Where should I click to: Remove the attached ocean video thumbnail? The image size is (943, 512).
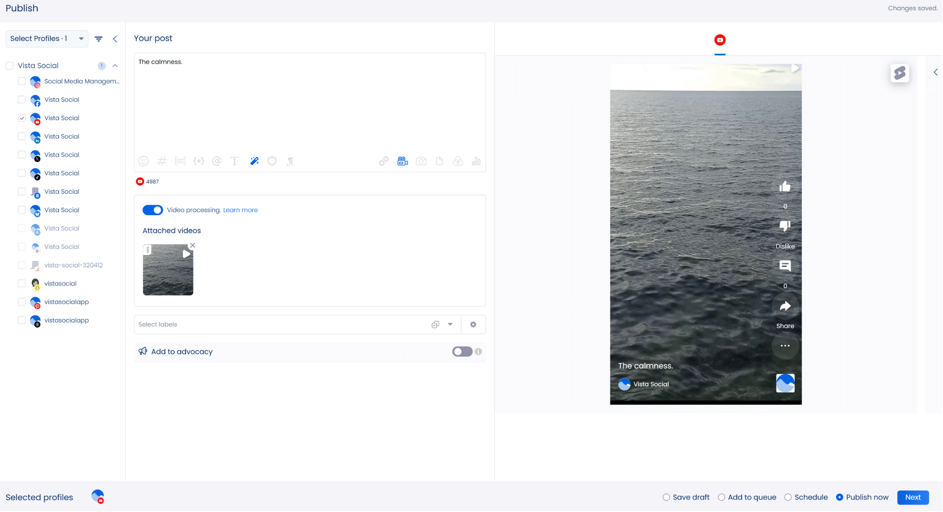[193, 246]
